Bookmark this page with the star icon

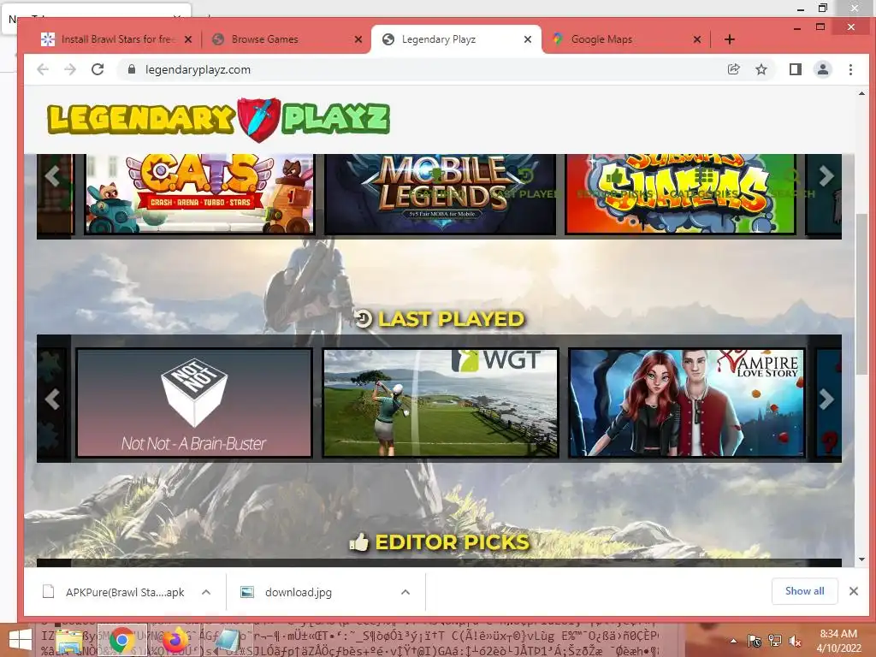(x=761, y=69)
